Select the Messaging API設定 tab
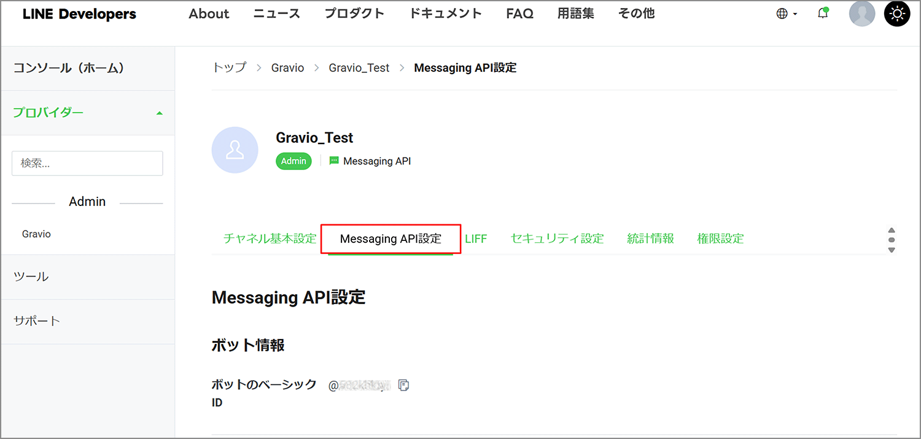921x439 pixels. [x=391, y=239]
